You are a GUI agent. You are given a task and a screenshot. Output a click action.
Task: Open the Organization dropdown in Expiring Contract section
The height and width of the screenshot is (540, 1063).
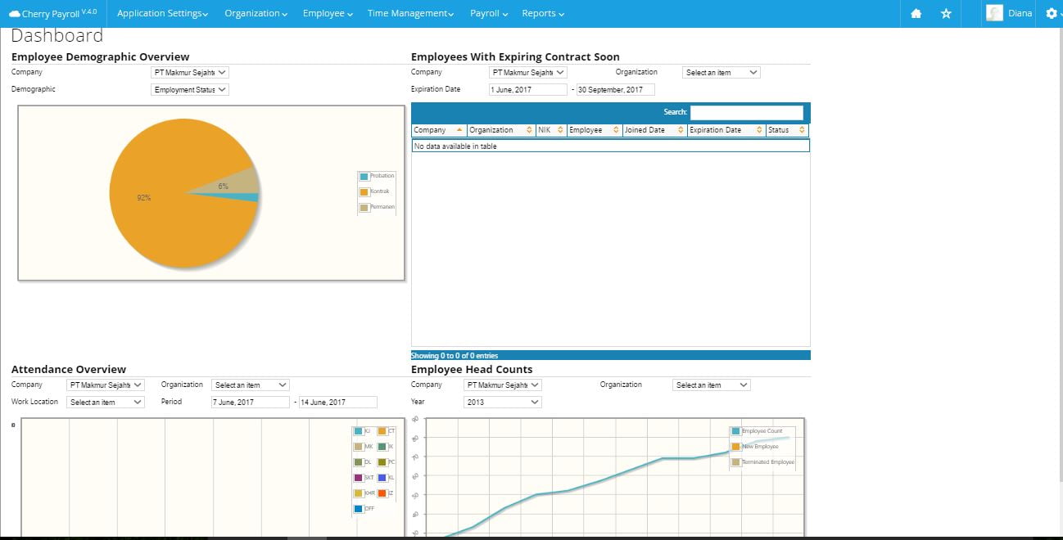(x=721, y=72)
